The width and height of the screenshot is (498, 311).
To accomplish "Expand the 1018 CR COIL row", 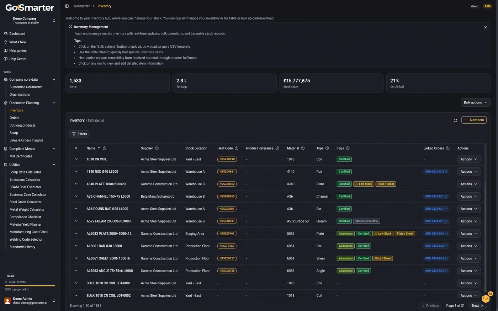I will tap(76, 159).
